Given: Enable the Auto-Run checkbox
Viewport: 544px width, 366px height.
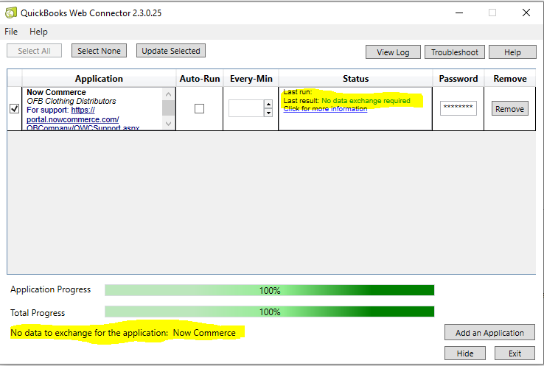Looking at the screenshot, I should pos(199,108).
